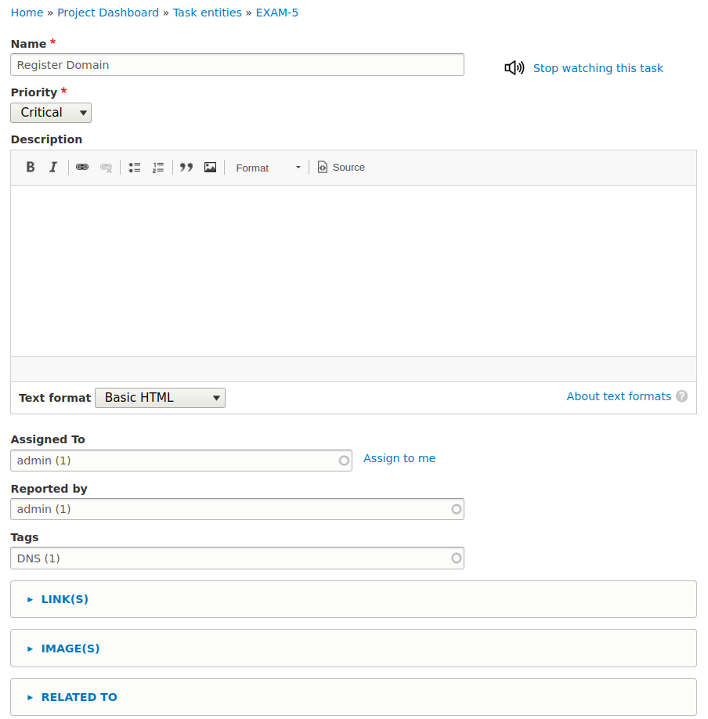Insert a numbered list
708x719 pixels.
[158, 167]
